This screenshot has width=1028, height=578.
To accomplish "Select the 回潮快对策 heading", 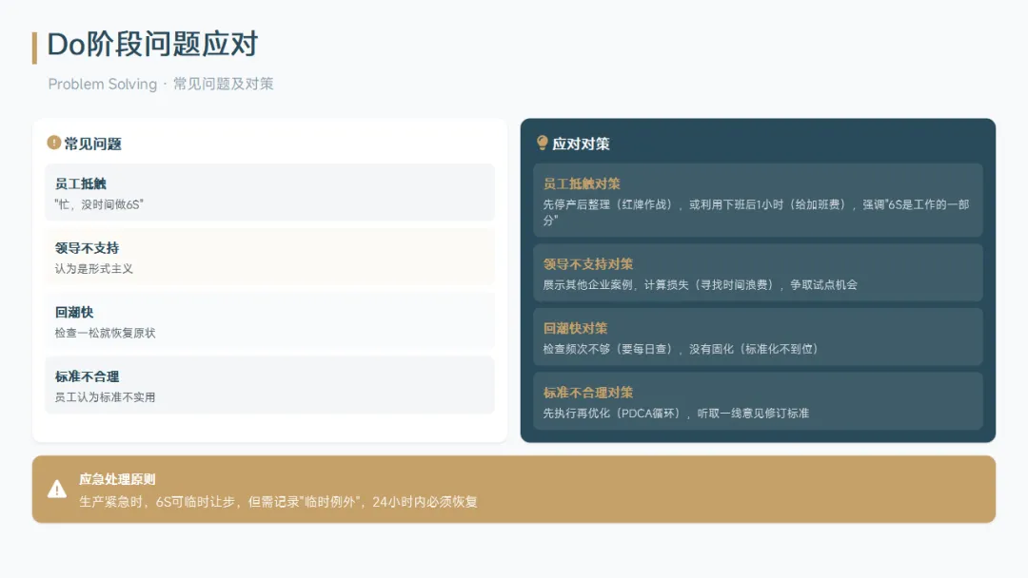I will click(x=575, y=329).
